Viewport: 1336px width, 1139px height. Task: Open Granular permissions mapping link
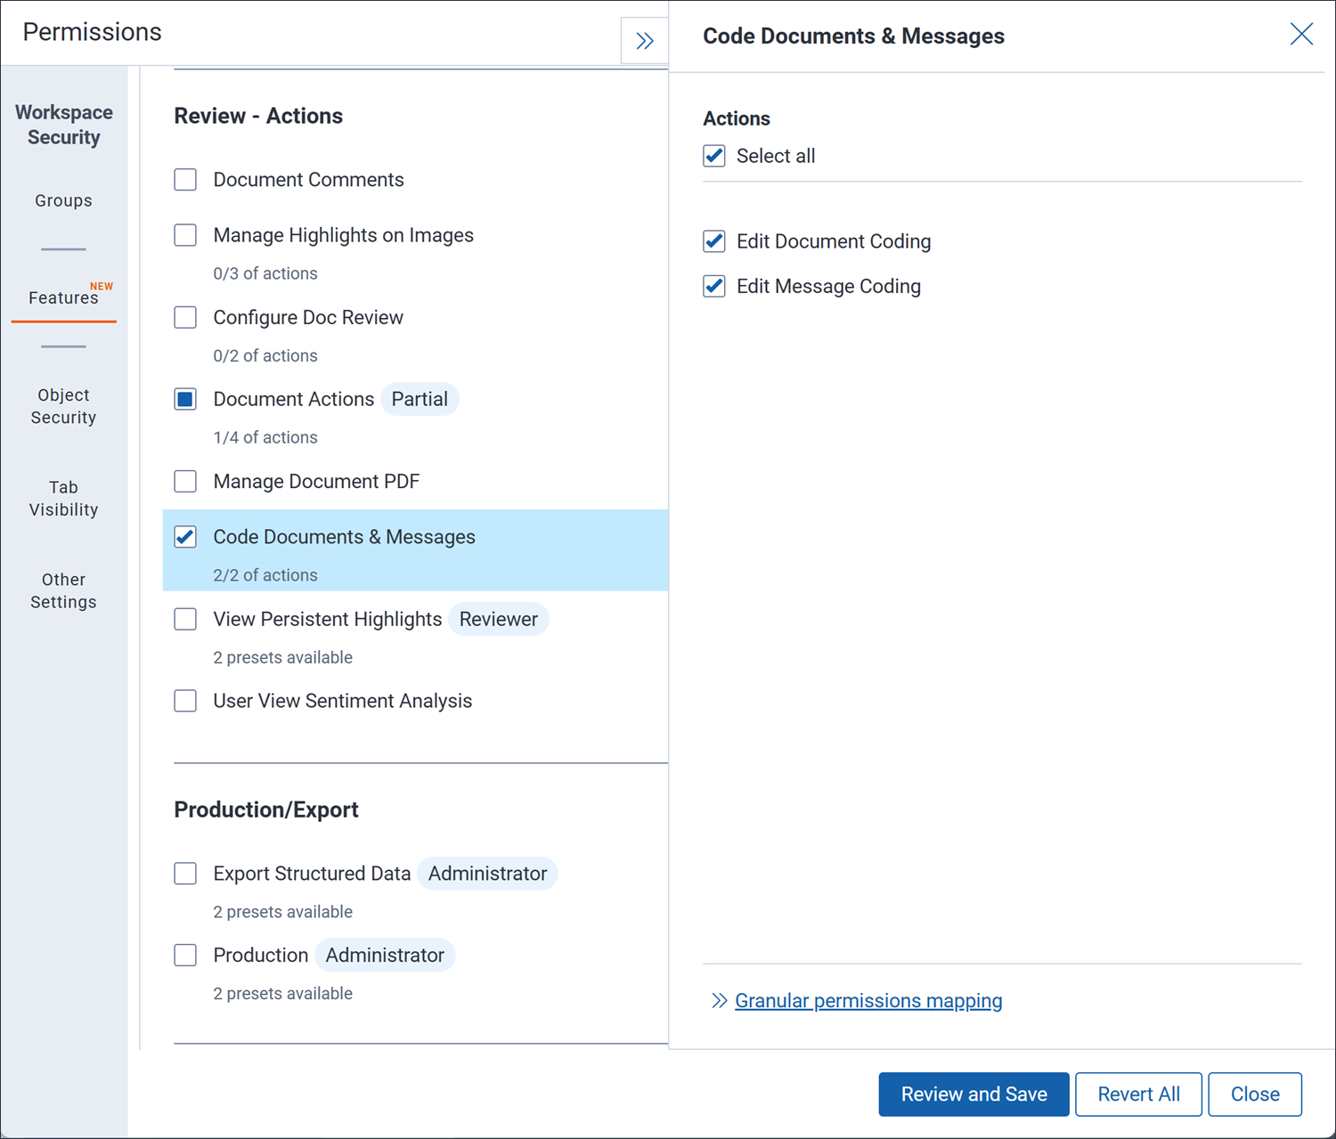tap(868, 1001)
